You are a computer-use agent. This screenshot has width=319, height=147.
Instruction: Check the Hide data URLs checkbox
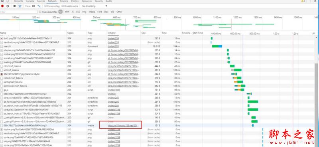click(x=40, y=12)
